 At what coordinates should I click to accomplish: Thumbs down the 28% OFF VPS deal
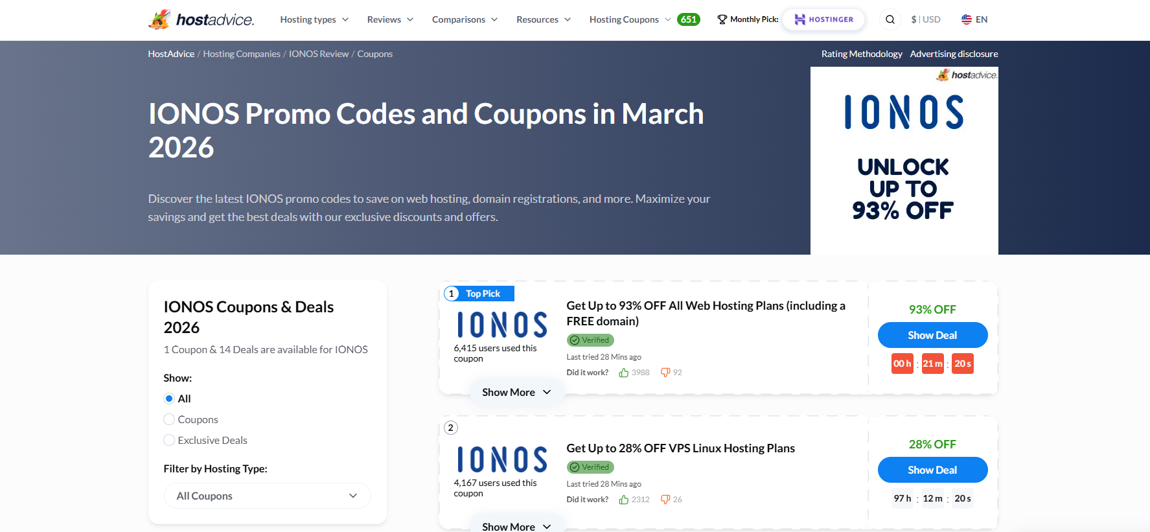coord(665,500)
